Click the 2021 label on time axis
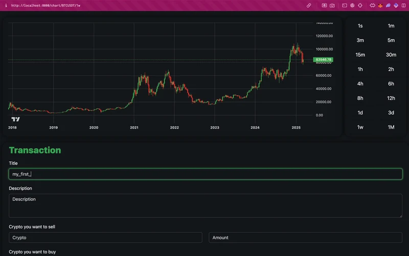This screenshot has height=256, width=409. point(134,127)
